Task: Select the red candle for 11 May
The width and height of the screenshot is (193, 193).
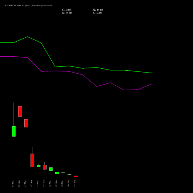Action: tap(26, 123)
